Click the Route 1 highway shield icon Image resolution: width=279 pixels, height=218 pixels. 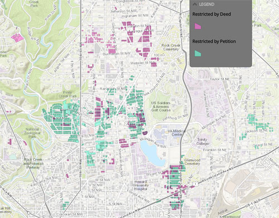click(196, 183)
